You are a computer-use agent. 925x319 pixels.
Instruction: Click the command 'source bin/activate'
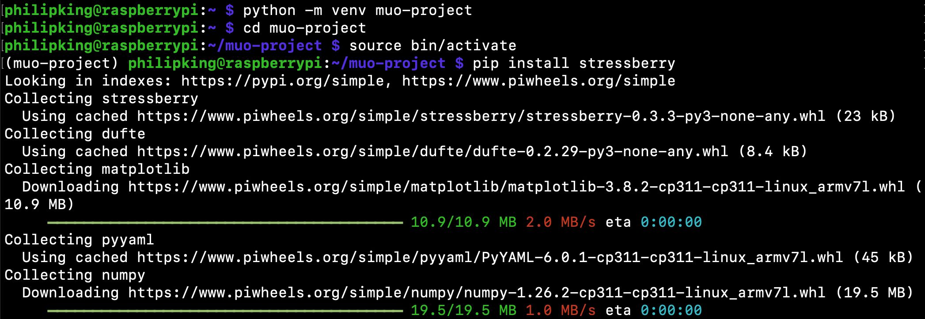coord(432,46)
